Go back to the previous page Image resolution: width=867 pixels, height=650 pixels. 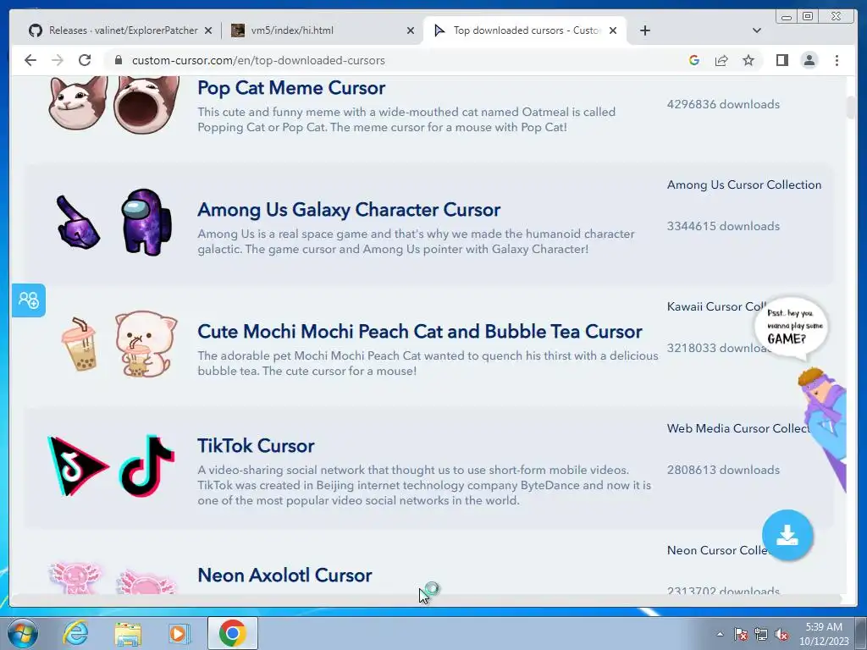[30, 60]
